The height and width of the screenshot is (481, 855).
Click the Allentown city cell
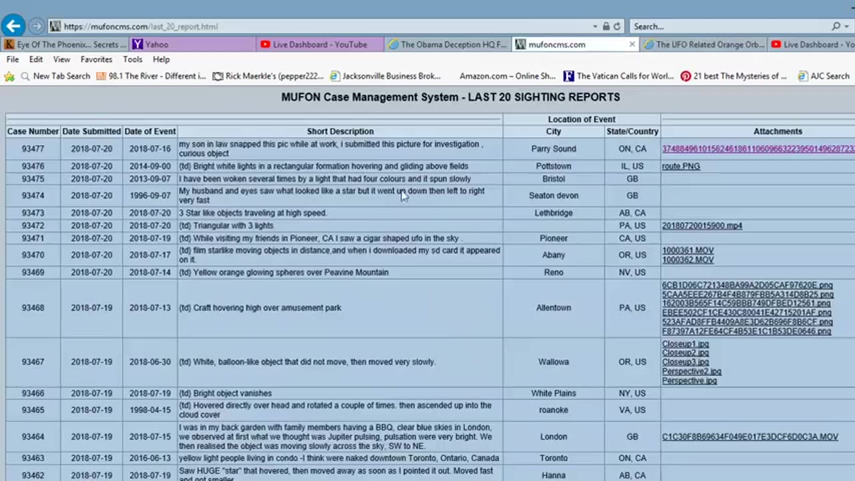tap(554, 308)
